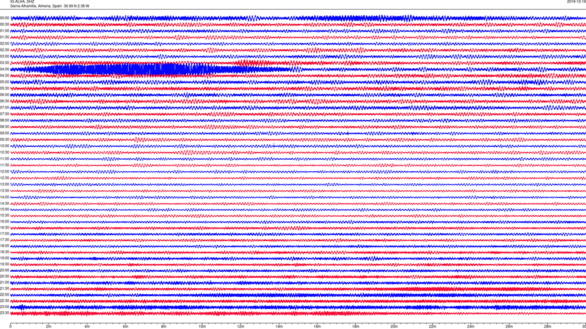The height and width of the screenshot is (329, 586).
Task: Click the 19:00 time label
Action: click(x=4, y=258)
